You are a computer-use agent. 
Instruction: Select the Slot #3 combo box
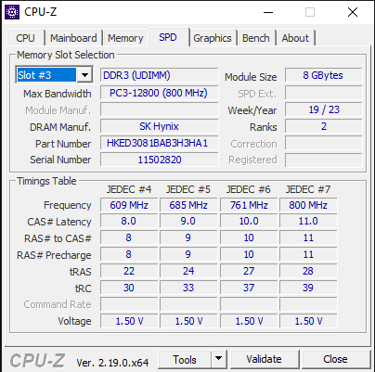point(54,75)
